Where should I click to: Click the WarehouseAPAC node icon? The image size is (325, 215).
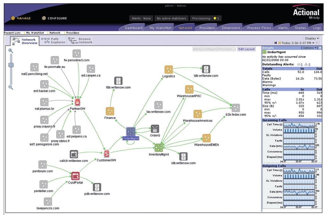tap(189, 89)
